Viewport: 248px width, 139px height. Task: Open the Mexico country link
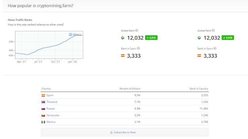[51, 122]
